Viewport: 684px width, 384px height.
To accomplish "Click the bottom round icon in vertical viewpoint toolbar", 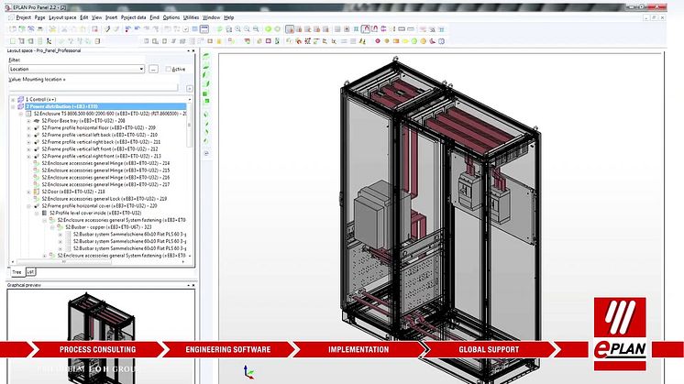I will pos(206,153).
